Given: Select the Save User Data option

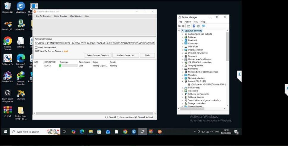Looking at the screenshot, I should click(118, 117).
